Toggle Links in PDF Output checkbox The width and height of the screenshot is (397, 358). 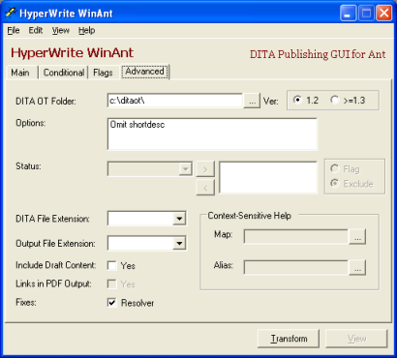pyautogui.click(x=112, y=284)
